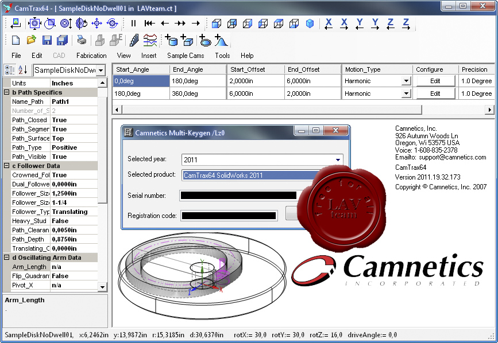Switch to back view cube icon
Screen dimensions: 498x343
point(232,24)
